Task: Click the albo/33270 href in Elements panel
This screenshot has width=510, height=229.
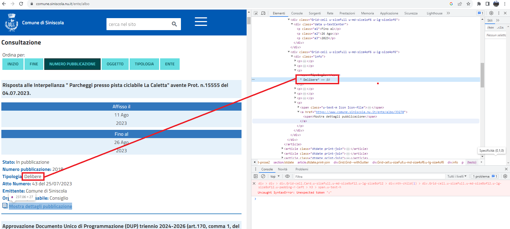Action: (360, 112)
